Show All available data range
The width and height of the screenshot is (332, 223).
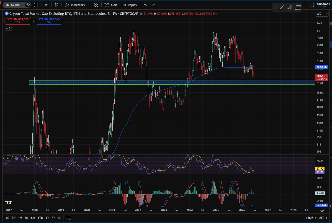coord(60,218)
